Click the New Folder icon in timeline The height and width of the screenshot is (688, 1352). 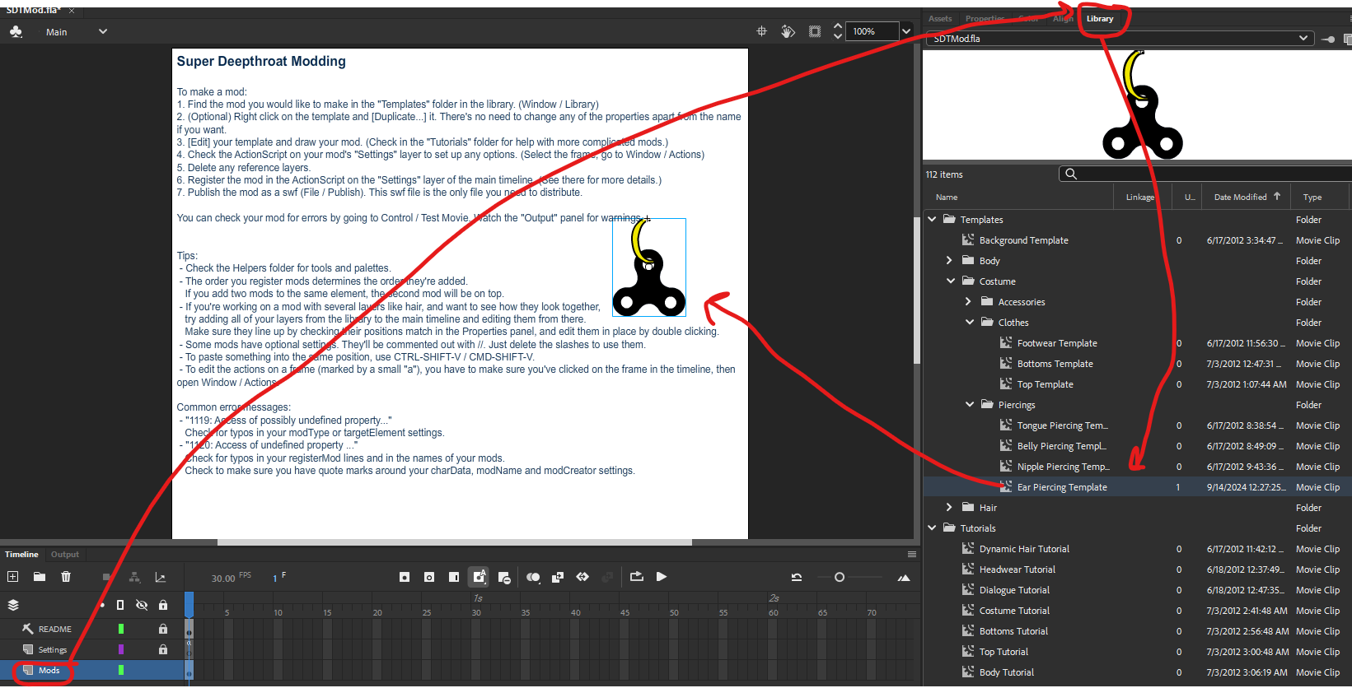coord(40,577)
